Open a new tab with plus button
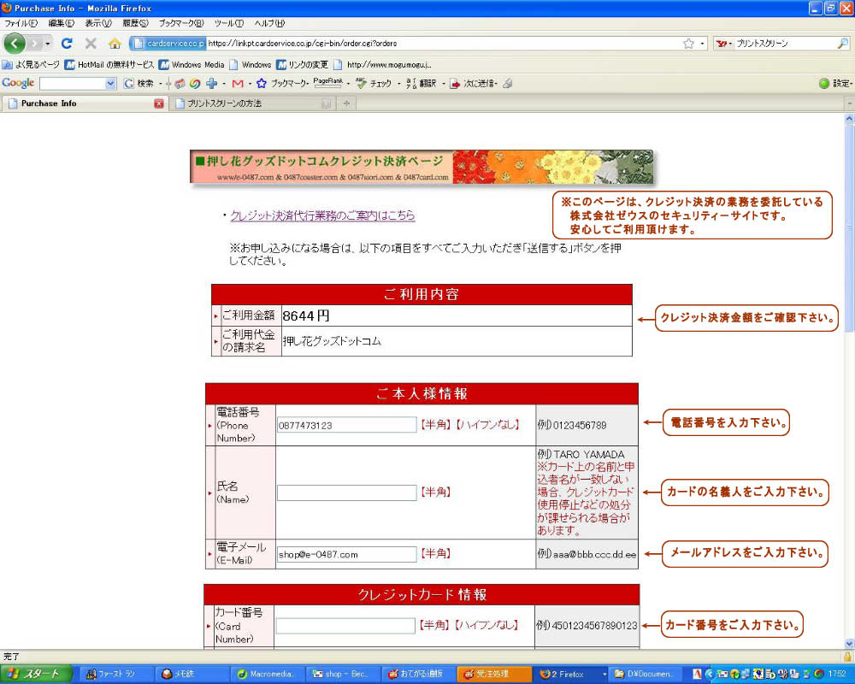The image size is (855, 684). 346,103
